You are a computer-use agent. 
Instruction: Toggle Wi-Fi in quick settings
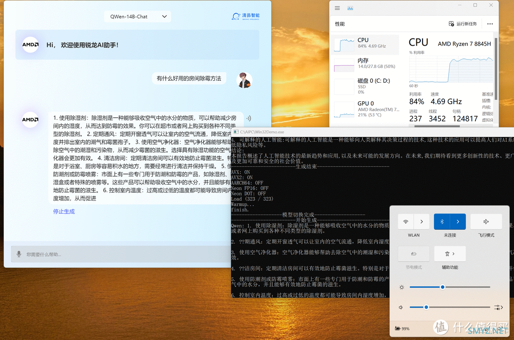pyautogui.click(x=406, y=222)
